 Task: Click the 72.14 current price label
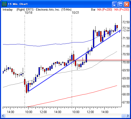click(x=126, y=28)
